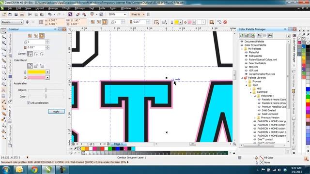
Task: Toggle visibility of RGB palette
Action: (x=246, y=56)
